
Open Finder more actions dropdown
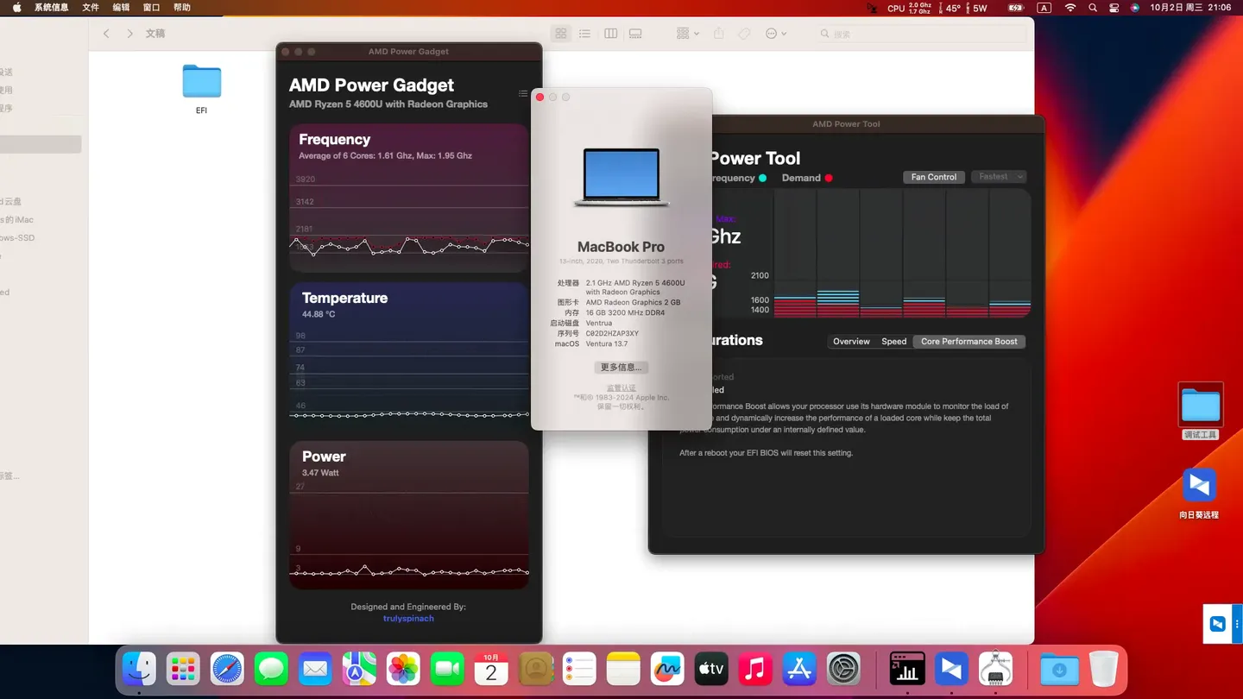coord(776,34)
